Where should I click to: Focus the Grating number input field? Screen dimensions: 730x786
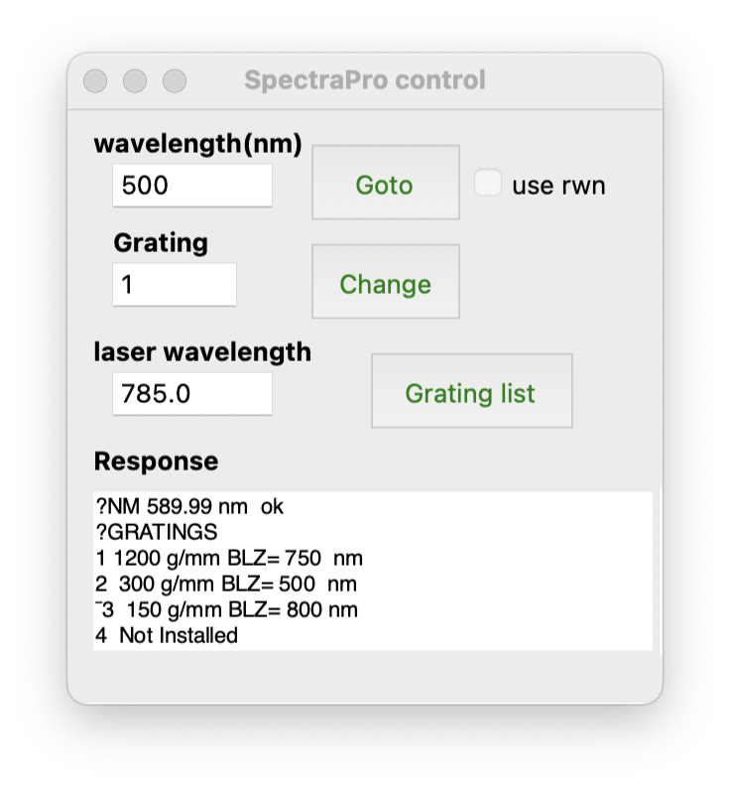(175, 284)
